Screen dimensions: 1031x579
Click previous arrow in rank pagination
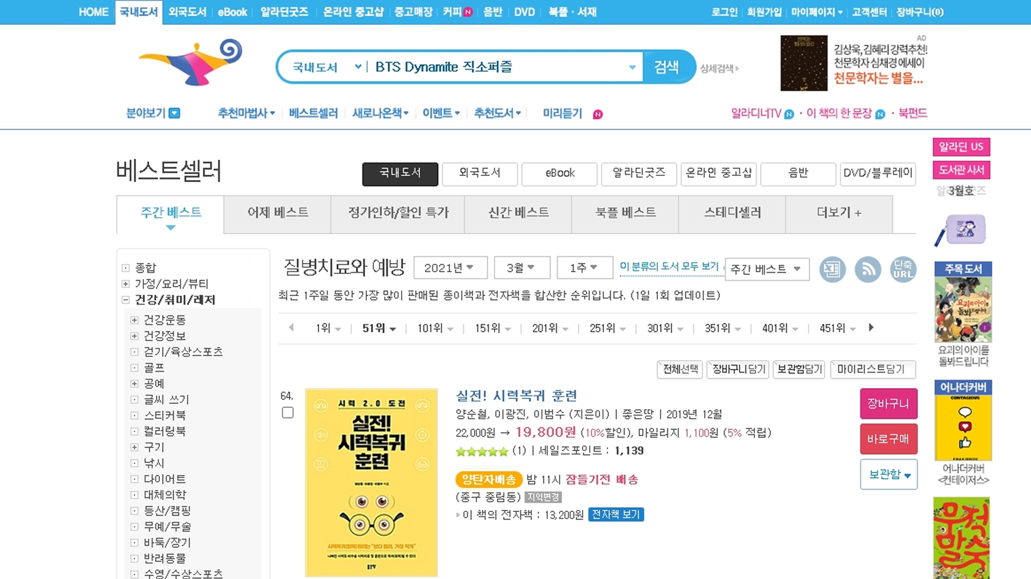pyautogui.click(x=291, y=328)
